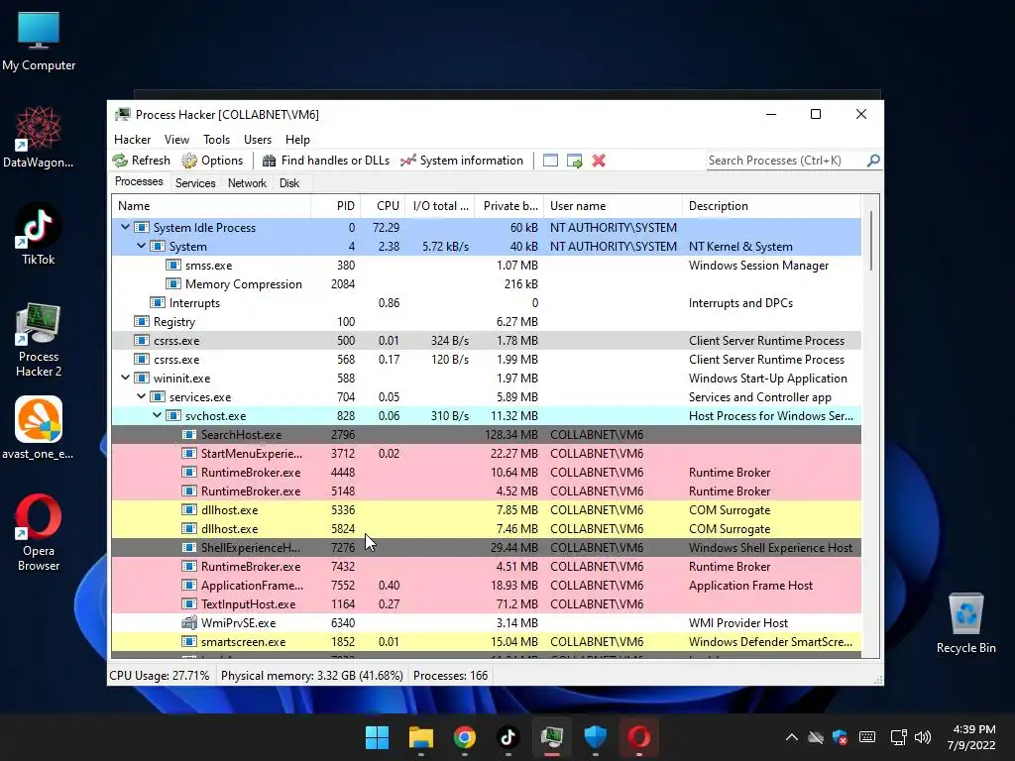Image resolution: width=1015 pixels, height=761 pixels.
Task: Click the process list vertical scrollbar
Action: pos(871,240)
